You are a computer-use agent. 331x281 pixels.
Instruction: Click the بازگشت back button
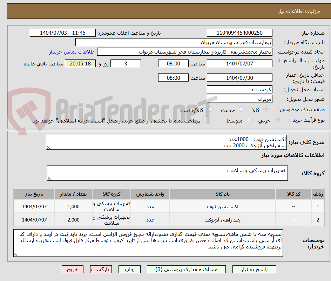101,269
